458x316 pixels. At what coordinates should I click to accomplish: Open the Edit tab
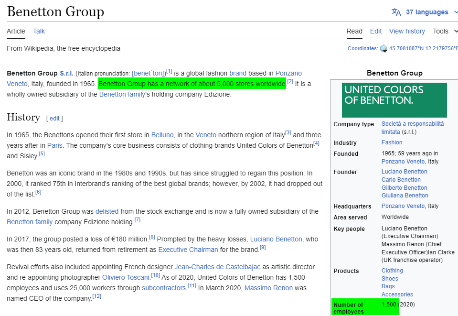click(376, 31)
